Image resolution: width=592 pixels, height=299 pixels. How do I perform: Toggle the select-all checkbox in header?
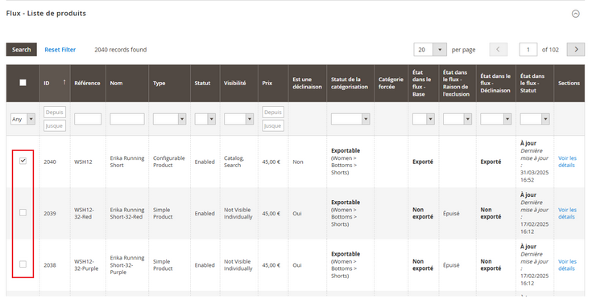23,83
